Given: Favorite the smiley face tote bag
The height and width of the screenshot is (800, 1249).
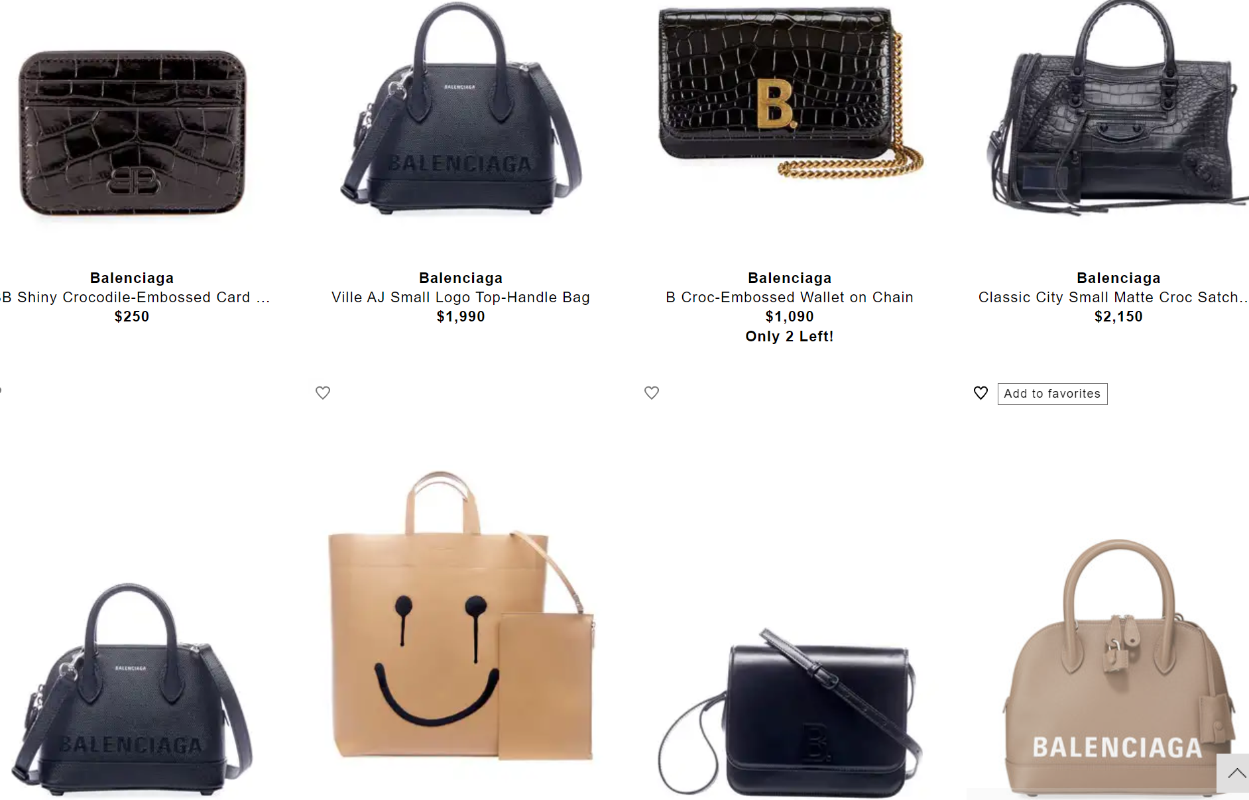Looking at the screenshot, I should coord(323,393).
